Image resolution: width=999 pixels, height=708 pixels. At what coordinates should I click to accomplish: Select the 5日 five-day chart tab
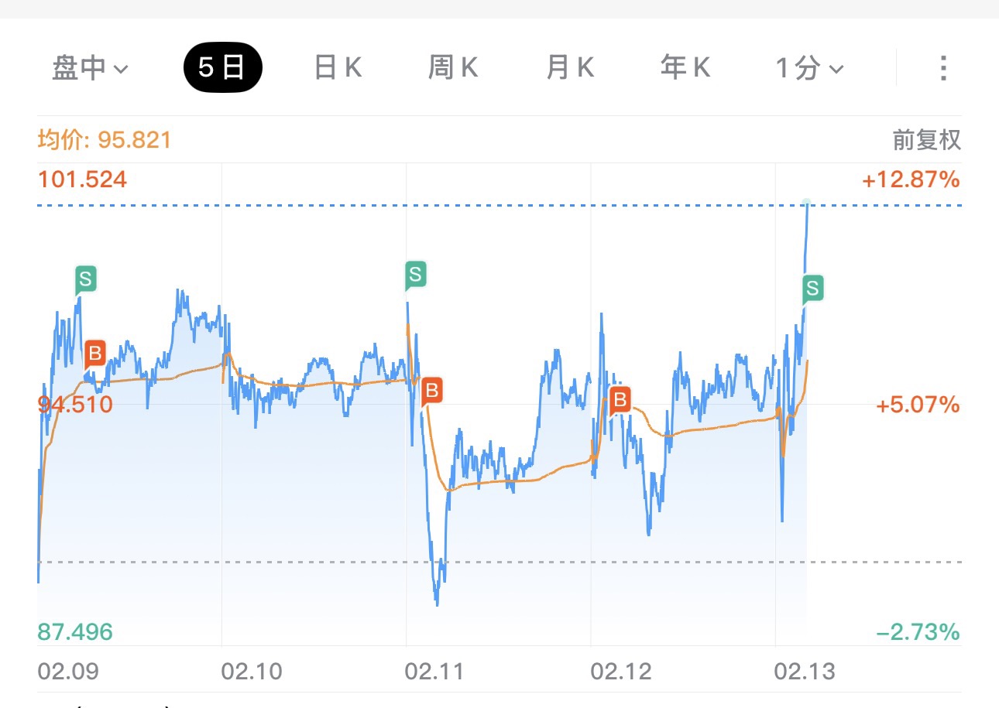pyautogui.click(x=222, y=68)
